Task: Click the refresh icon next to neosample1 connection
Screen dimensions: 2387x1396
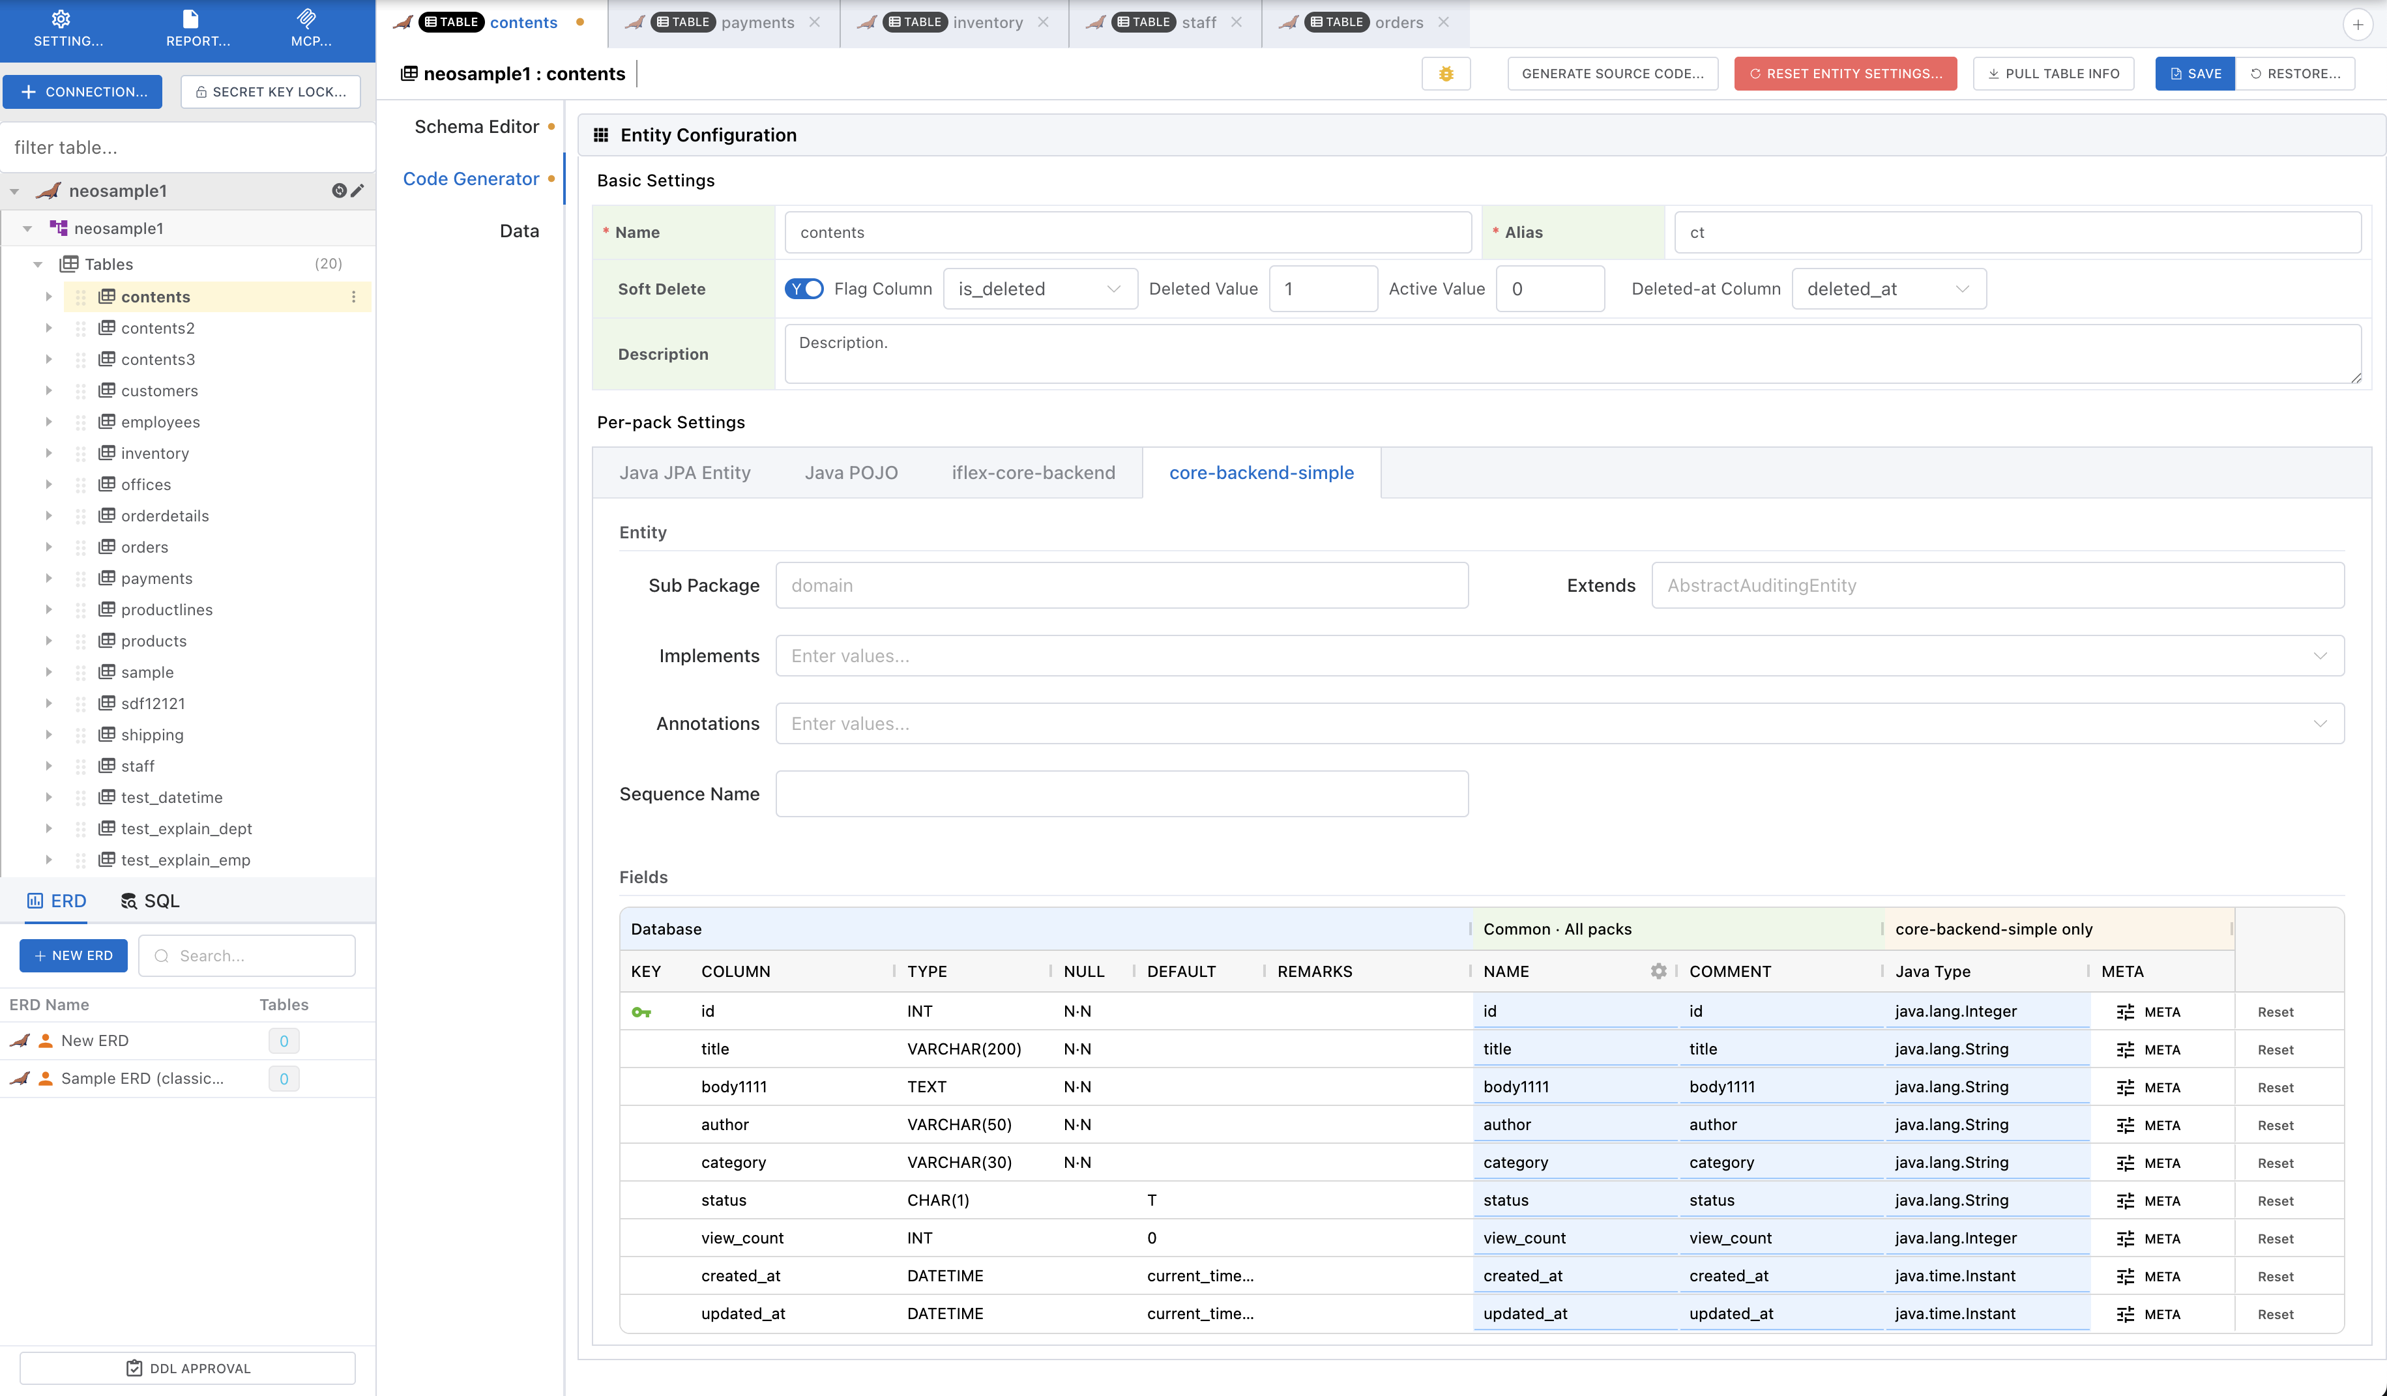Action: [x=339, y=190]
